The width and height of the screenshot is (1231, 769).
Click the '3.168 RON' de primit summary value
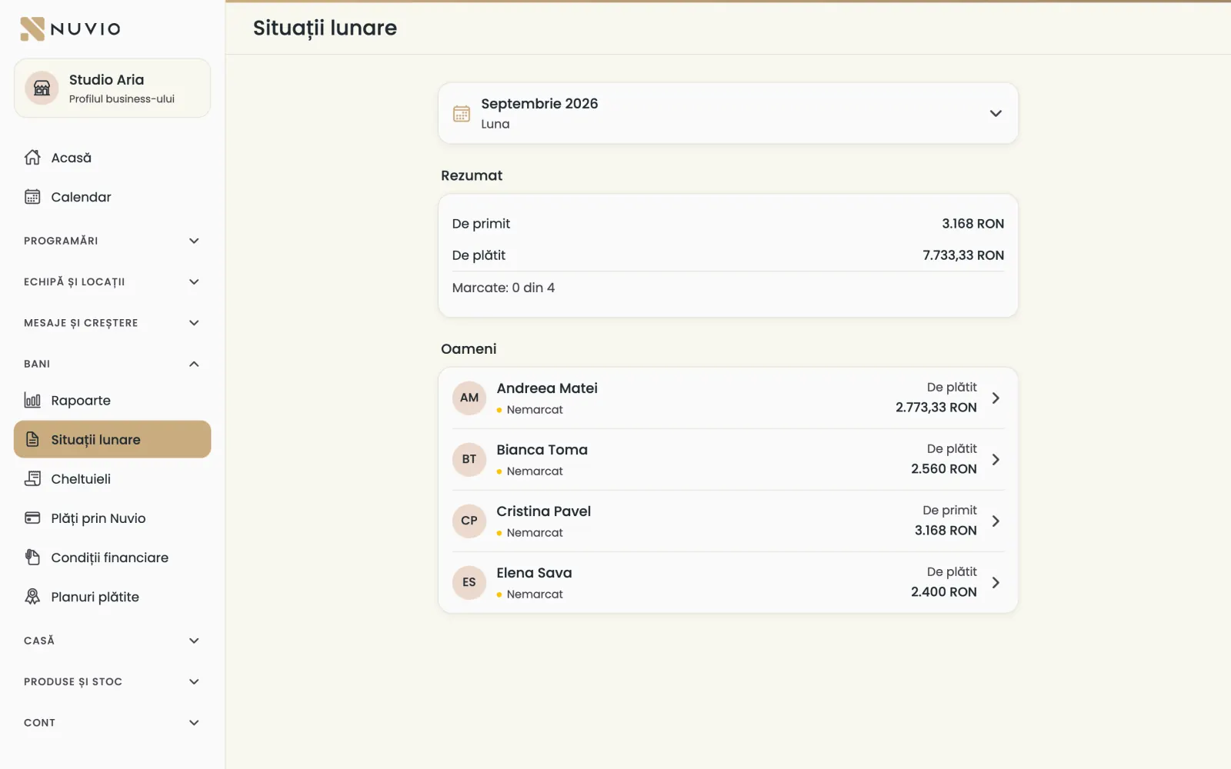(x=972, y=224)
